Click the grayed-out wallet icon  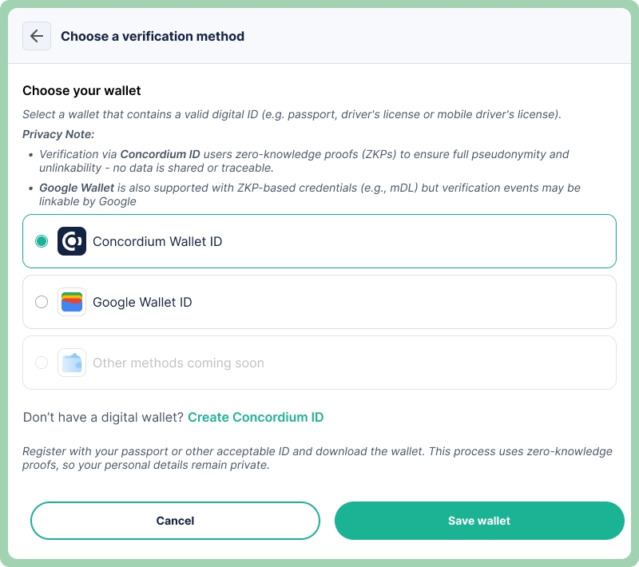[x=72, y=363]
